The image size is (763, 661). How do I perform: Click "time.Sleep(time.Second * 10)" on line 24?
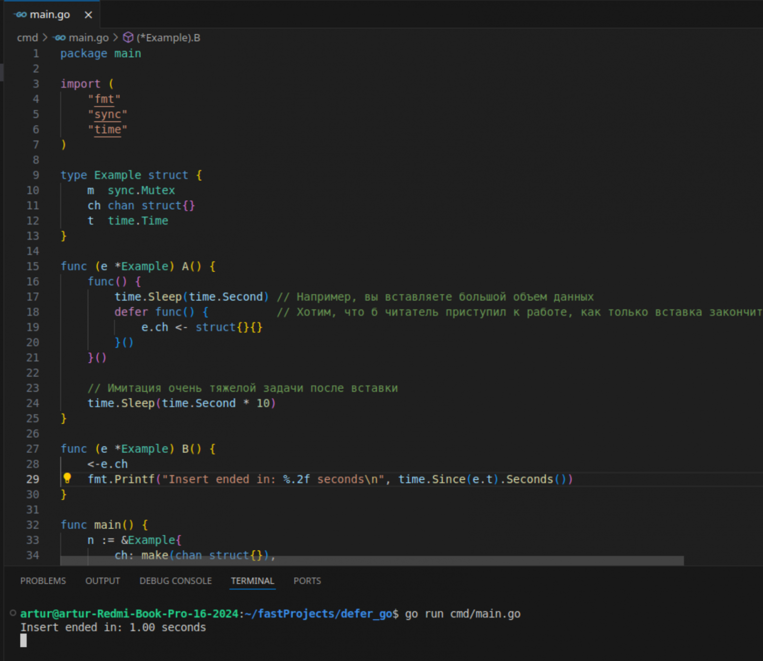[x=182, y=403]
